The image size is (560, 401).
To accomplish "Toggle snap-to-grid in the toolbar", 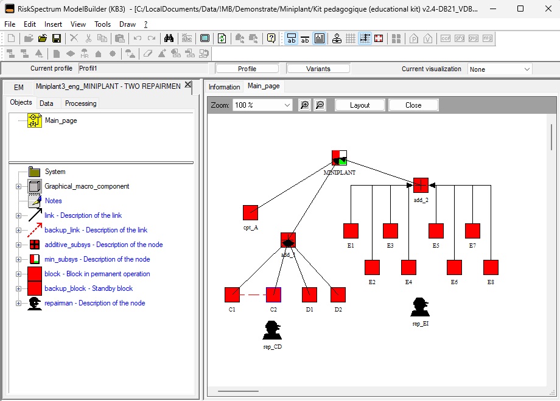I will tap(365, 38).
